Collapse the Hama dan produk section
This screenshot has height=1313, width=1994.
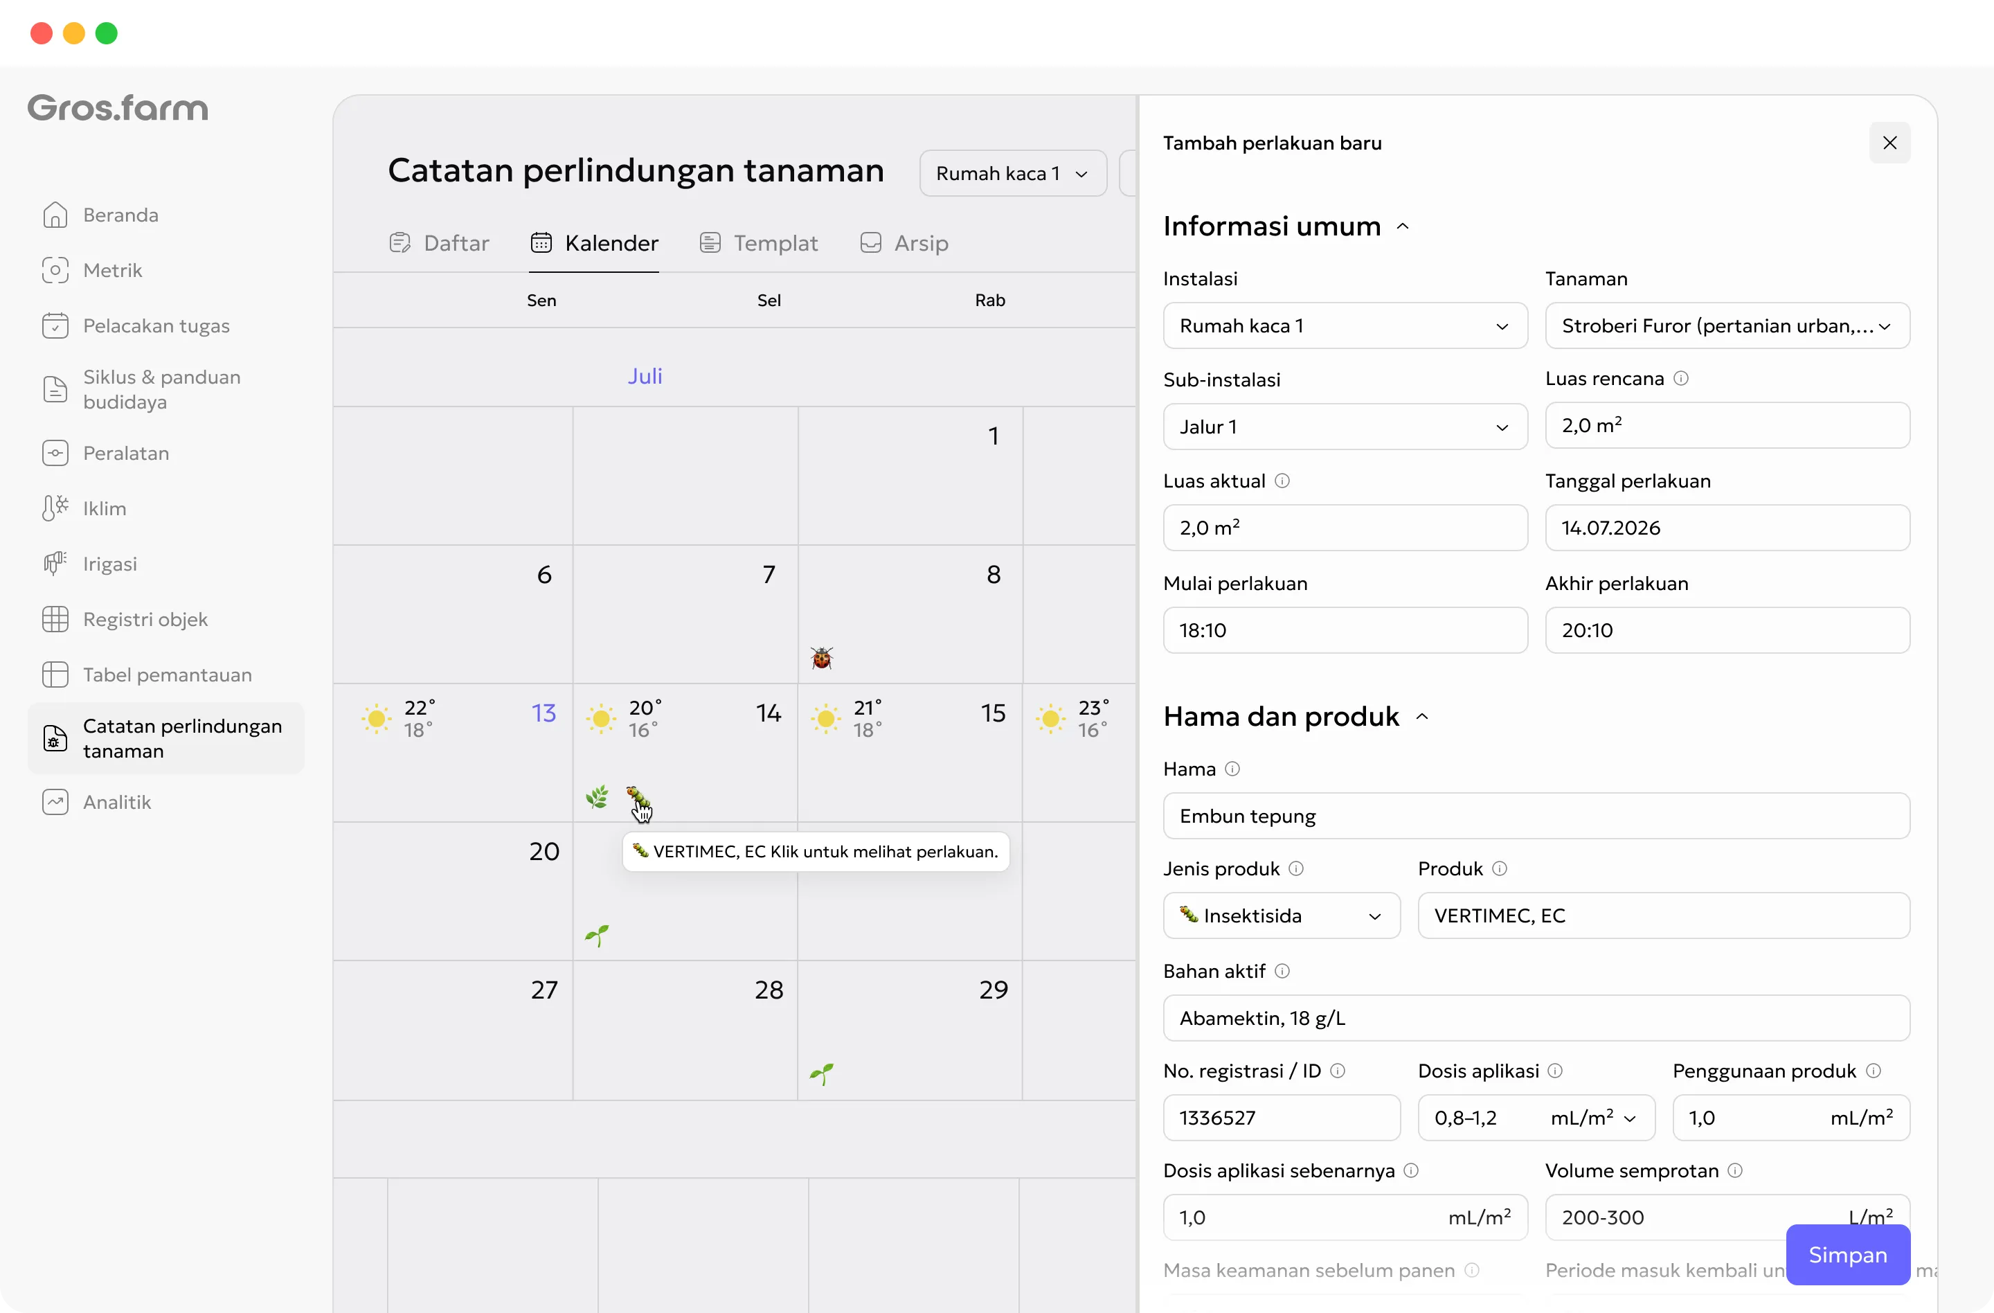[1422, 717]
